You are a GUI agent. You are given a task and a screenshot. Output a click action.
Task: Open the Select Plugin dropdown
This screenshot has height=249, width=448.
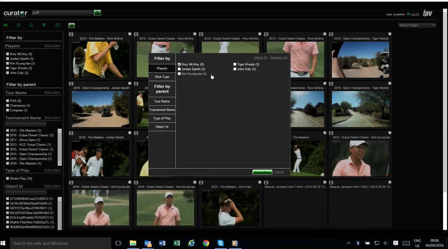point(417,25)
